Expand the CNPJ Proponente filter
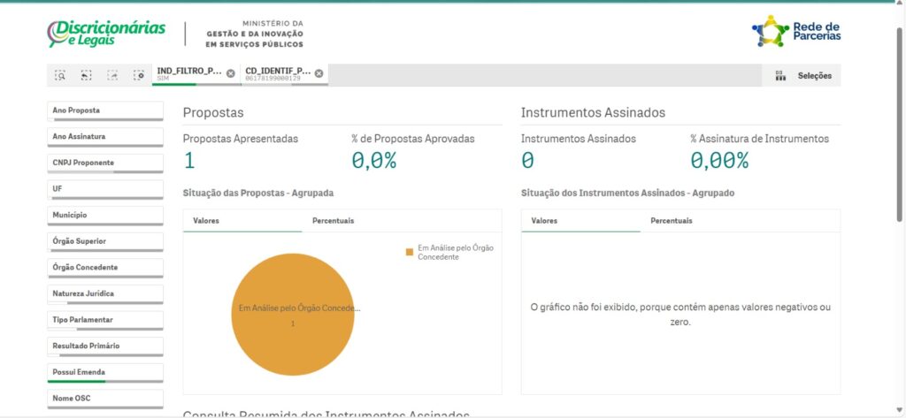 pyautogui.click(x=105, y=163)
